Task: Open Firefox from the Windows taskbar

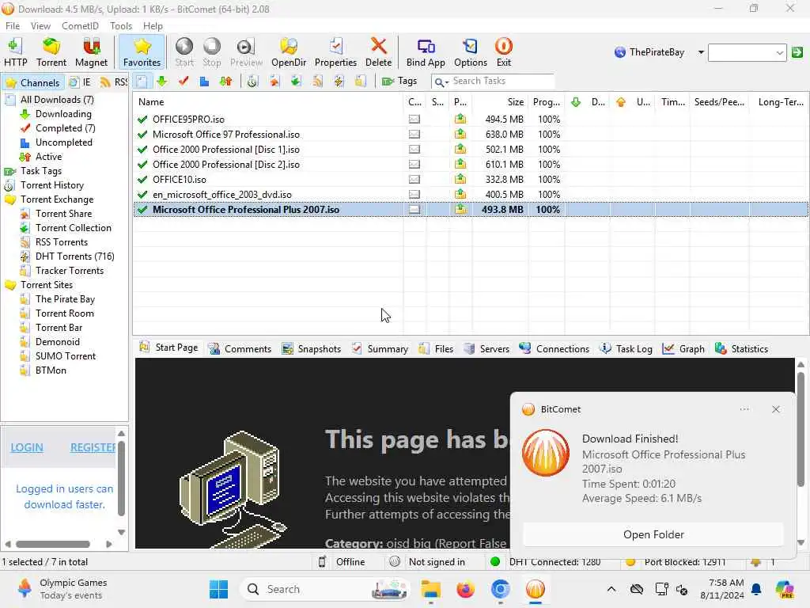Action: (465, 589)
